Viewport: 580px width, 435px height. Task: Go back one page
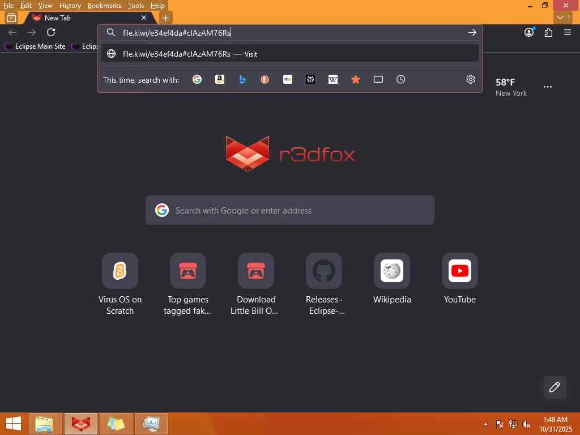point(12,32)
